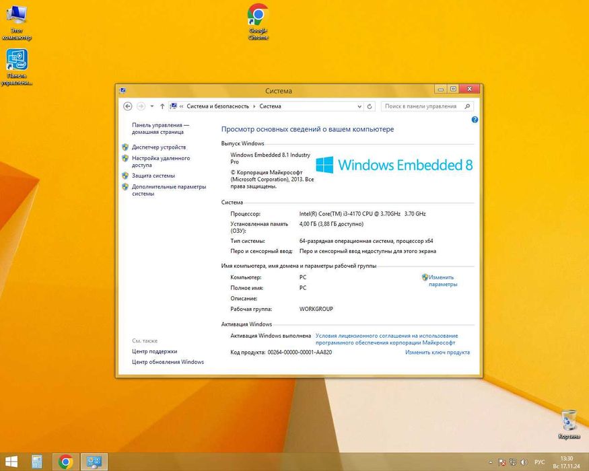Minimize the Система window
589x471 pixels.
coord(441,89)
